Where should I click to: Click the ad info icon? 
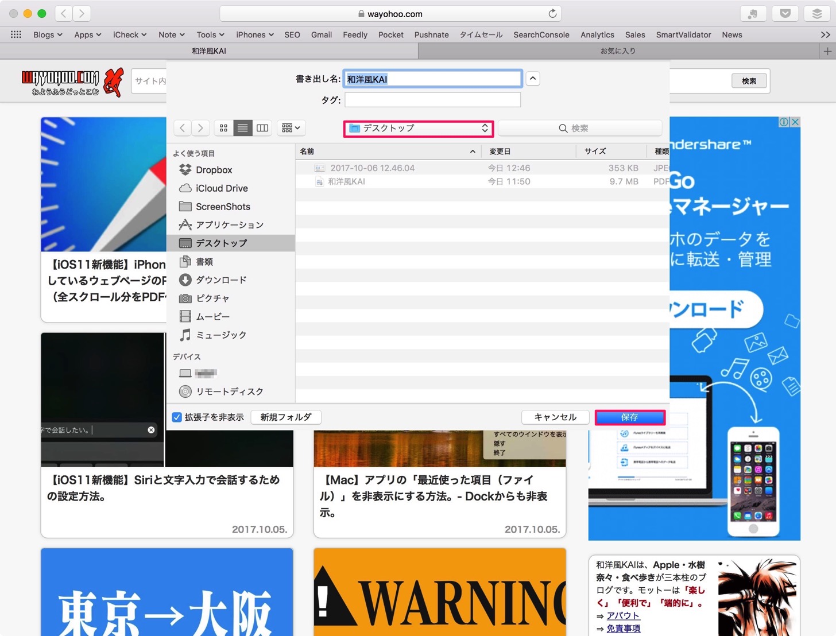pos(784,122)
